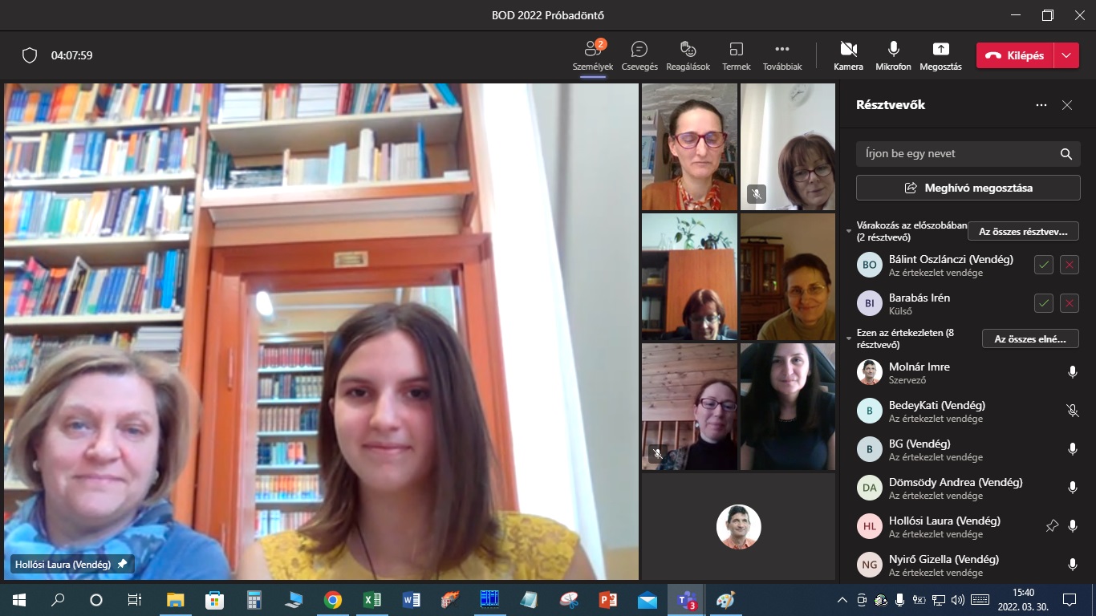
Task: Select the tile of the long dark-haired woman
Action: 788,407
